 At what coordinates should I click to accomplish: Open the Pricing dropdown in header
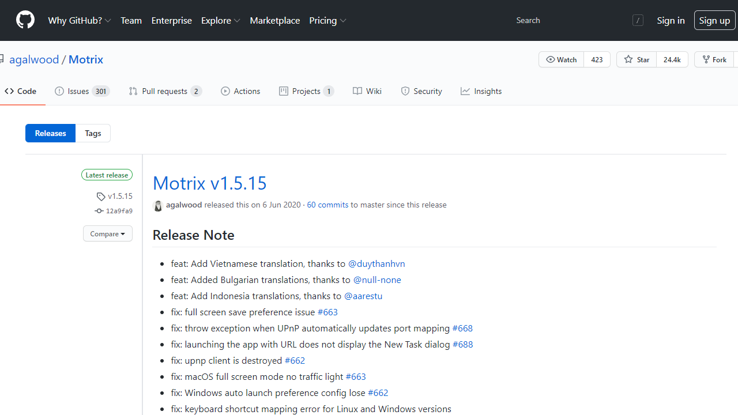tap(327, 20)
